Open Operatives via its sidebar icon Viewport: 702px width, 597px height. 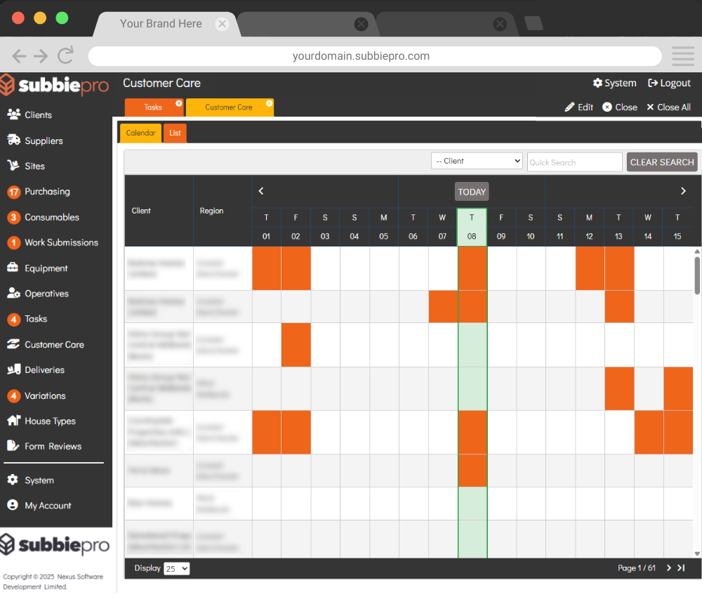(13, 294)
